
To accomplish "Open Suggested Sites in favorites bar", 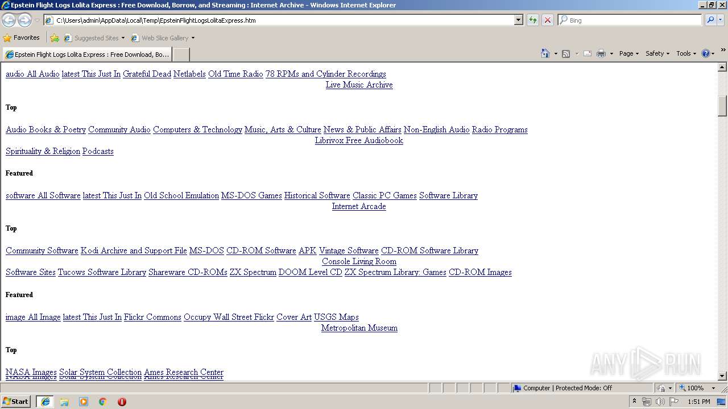I will pyautogui.click(x=94, y=38).
